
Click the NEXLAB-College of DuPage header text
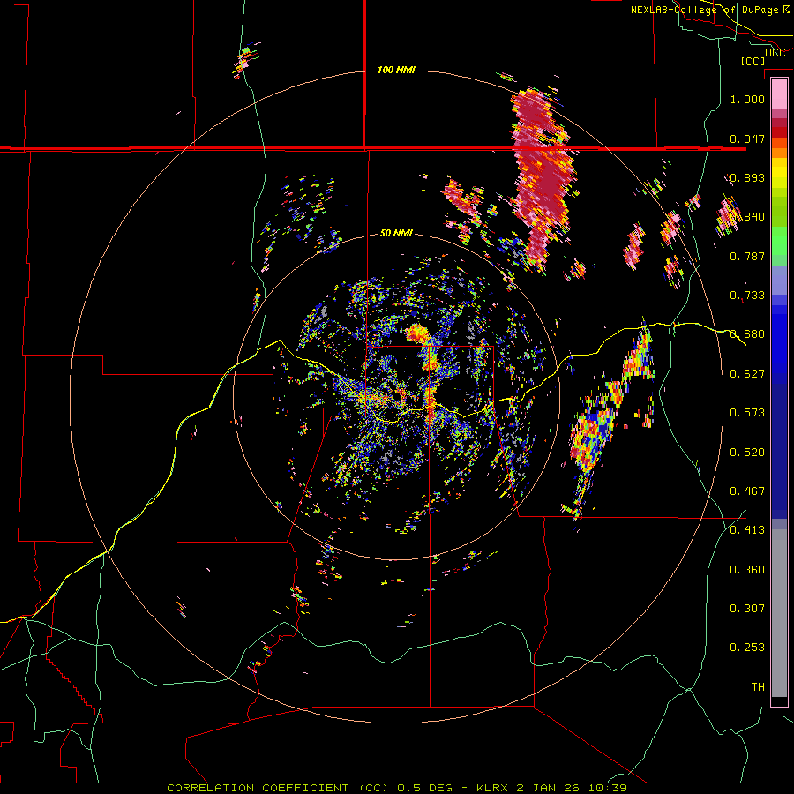point(709,10)
